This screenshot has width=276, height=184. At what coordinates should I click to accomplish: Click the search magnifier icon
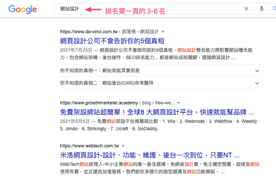click(274, 8)
